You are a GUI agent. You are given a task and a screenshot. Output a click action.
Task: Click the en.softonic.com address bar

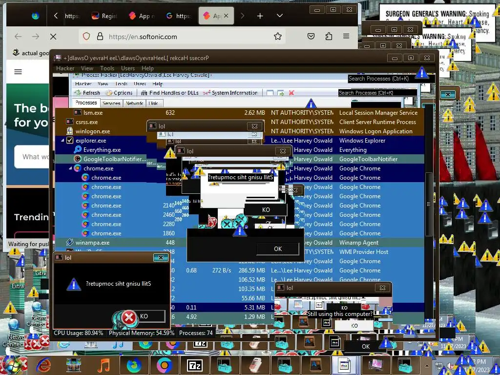[182, 36]
